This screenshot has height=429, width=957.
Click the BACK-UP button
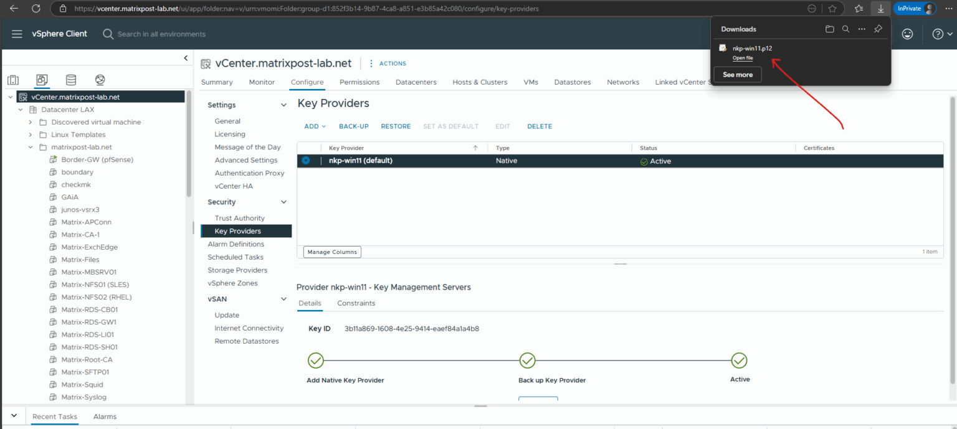353,126
